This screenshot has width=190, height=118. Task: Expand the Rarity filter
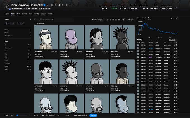tap(18, 30)
